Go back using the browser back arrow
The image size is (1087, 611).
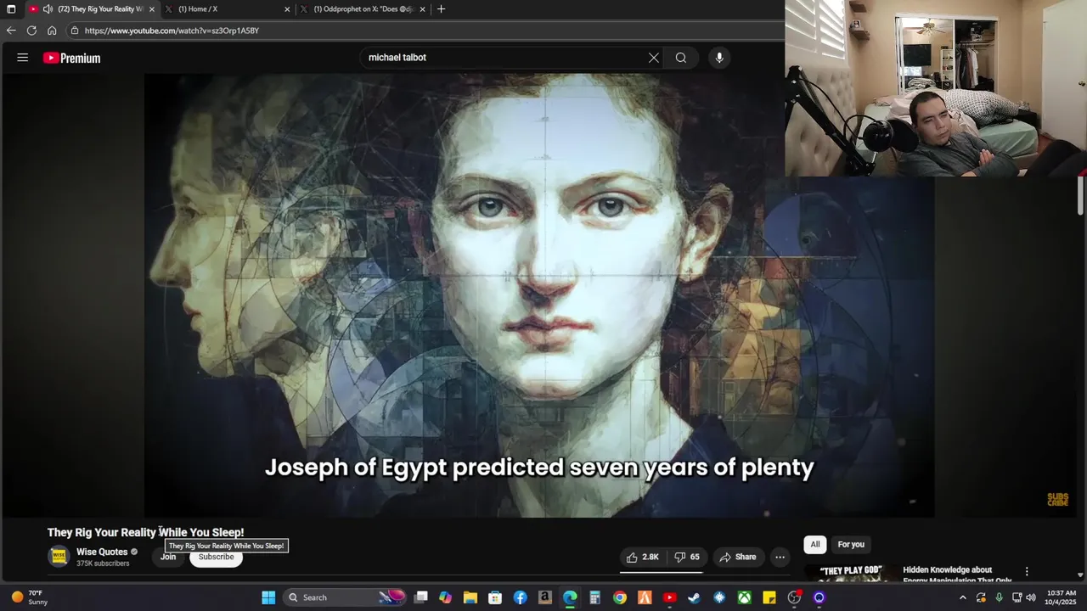11,31
